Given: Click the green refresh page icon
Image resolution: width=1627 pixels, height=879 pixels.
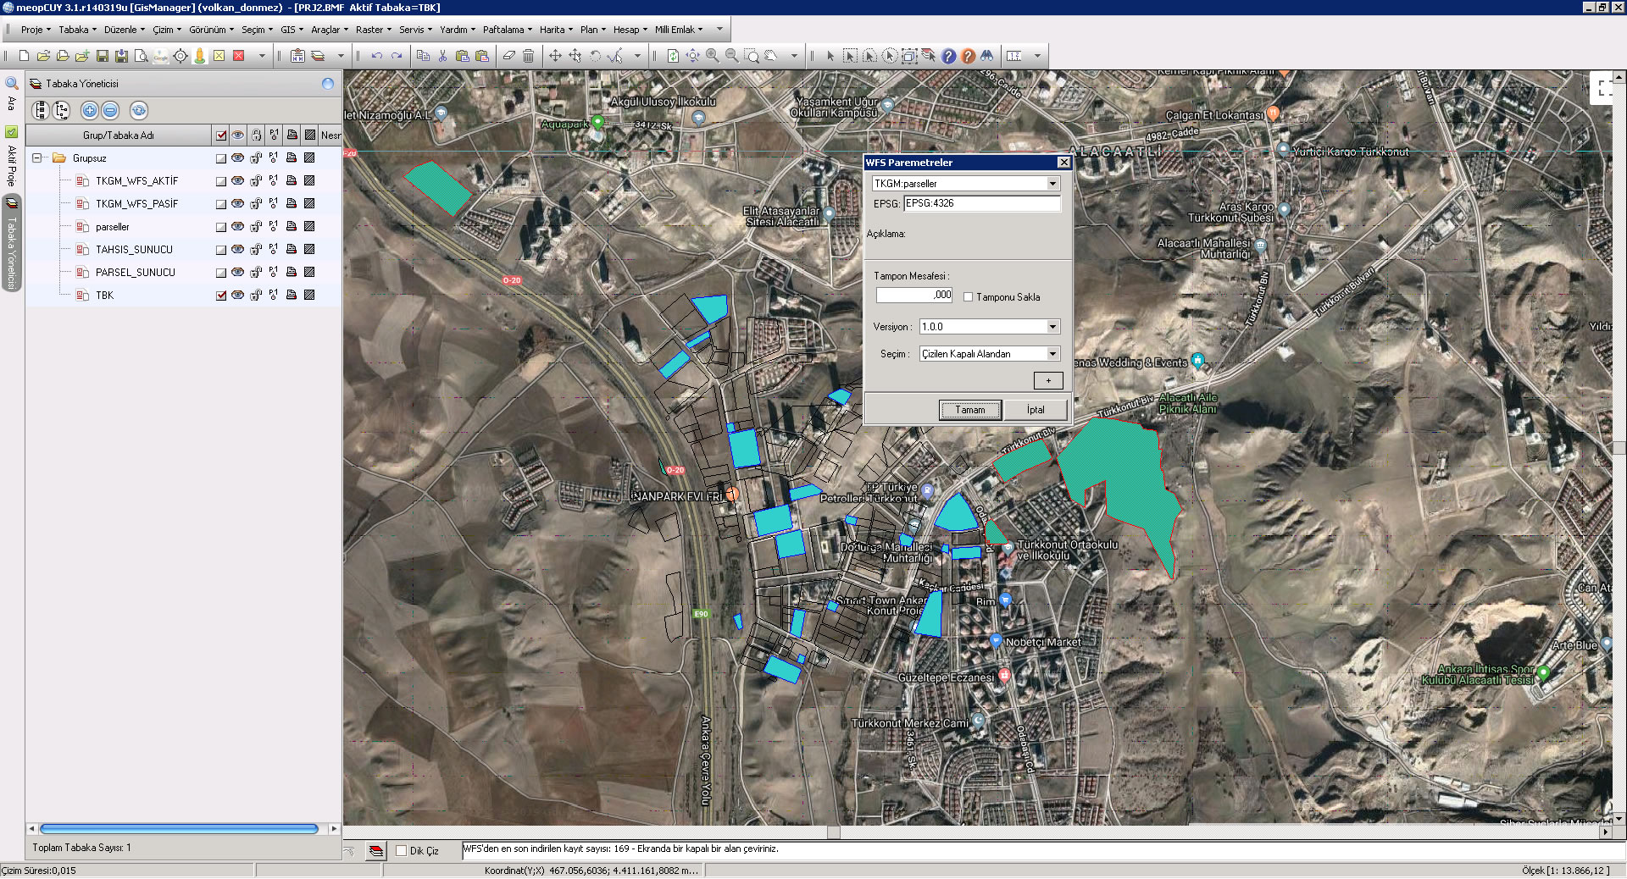Looking at the screenshot, I should point(673,56).
